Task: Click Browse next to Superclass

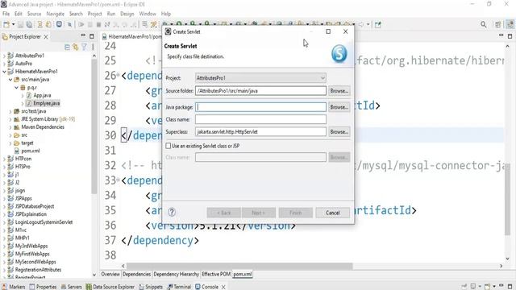Action: point(339,131)
